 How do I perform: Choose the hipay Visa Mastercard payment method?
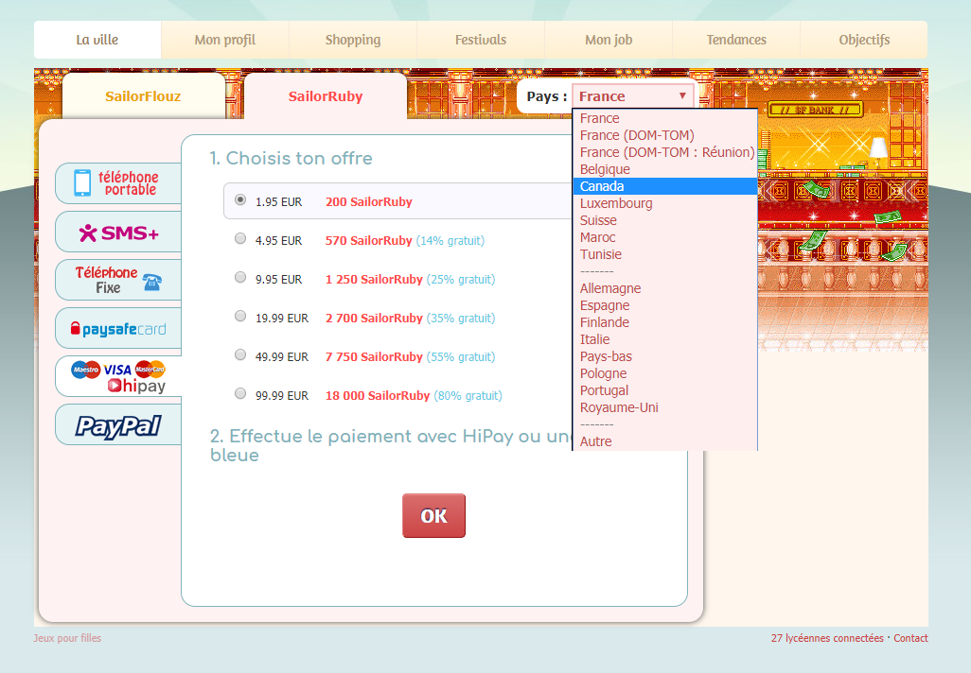coord(118,377)
